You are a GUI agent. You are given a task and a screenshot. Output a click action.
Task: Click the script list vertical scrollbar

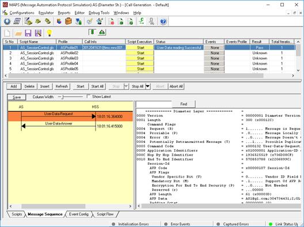point(298,56)
